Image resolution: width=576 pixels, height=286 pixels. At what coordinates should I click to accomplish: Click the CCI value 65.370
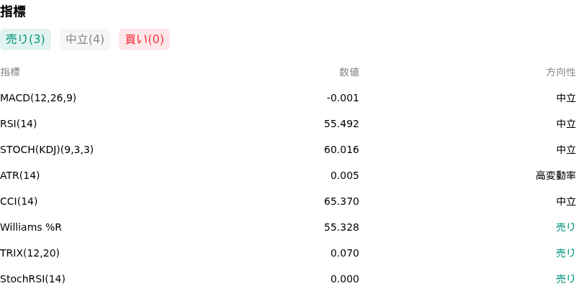click(x=341, y=201)
